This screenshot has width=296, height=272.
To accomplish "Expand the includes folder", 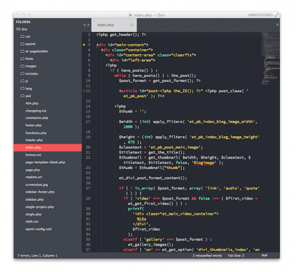I will 29,73.
